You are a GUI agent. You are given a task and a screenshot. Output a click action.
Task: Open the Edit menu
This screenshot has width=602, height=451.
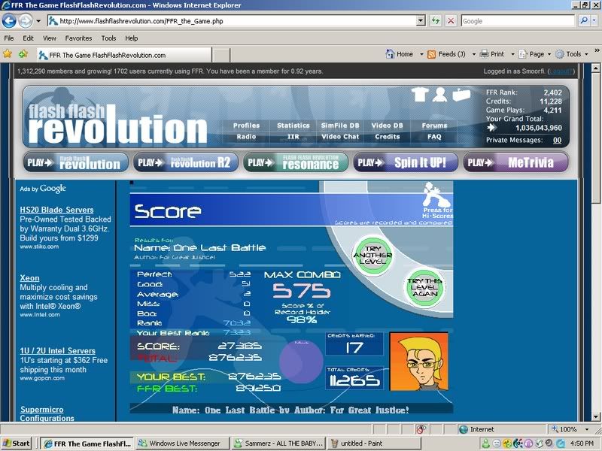click(28, 38)
